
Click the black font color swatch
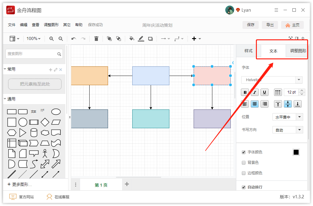tap(296, 152)
